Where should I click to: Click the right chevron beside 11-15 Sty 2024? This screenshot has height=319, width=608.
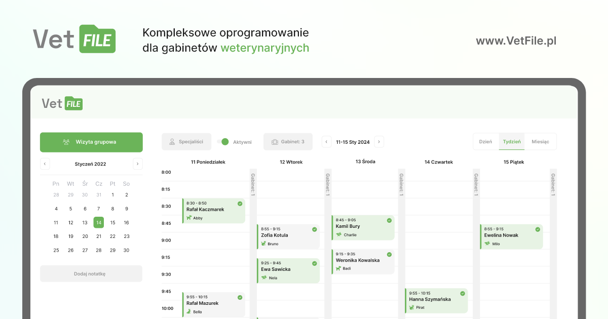[379, 142]
